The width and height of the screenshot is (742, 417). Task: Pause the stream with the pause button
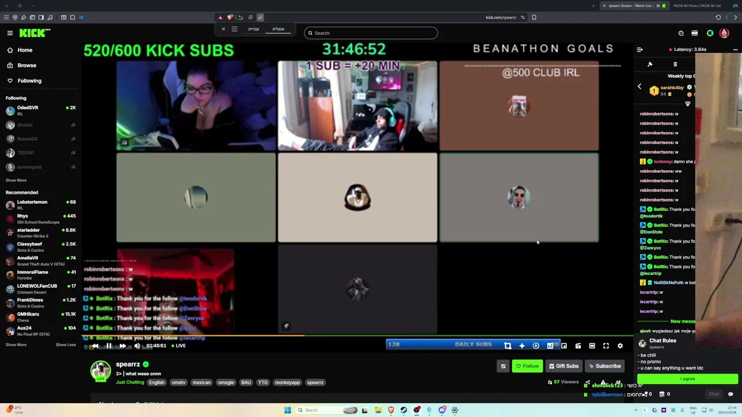pos(108,346)
